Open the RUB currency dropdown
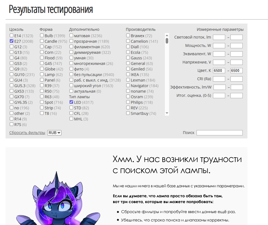 (x=54, y=133)
